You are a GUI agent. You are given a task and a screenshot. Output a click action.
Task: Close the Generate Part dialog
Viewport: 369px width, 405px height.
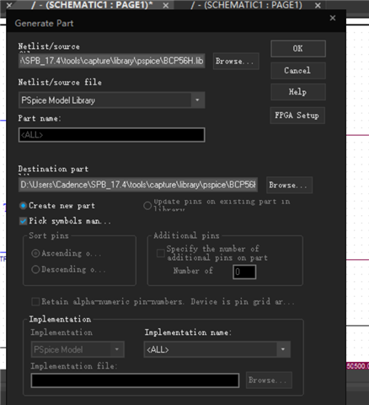click(x=333, y=18)
